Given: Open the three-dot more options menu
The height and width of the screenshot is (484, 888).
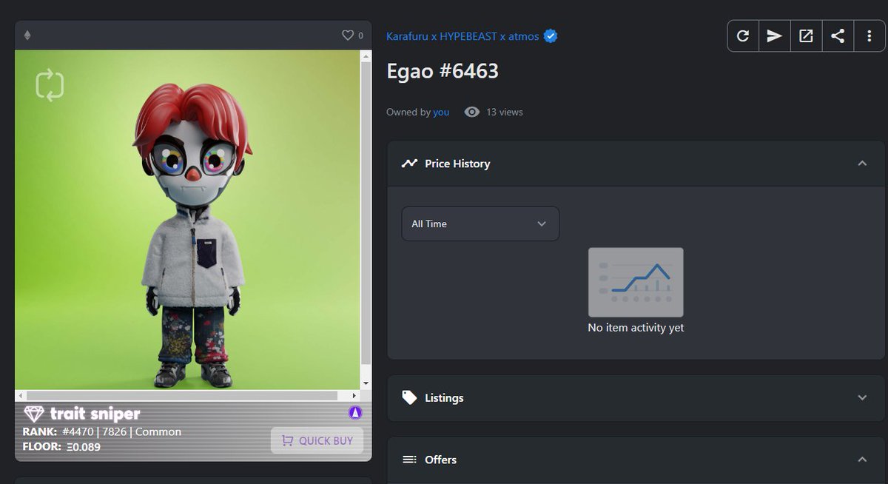Looking at the screenshot, I should 868,36.
